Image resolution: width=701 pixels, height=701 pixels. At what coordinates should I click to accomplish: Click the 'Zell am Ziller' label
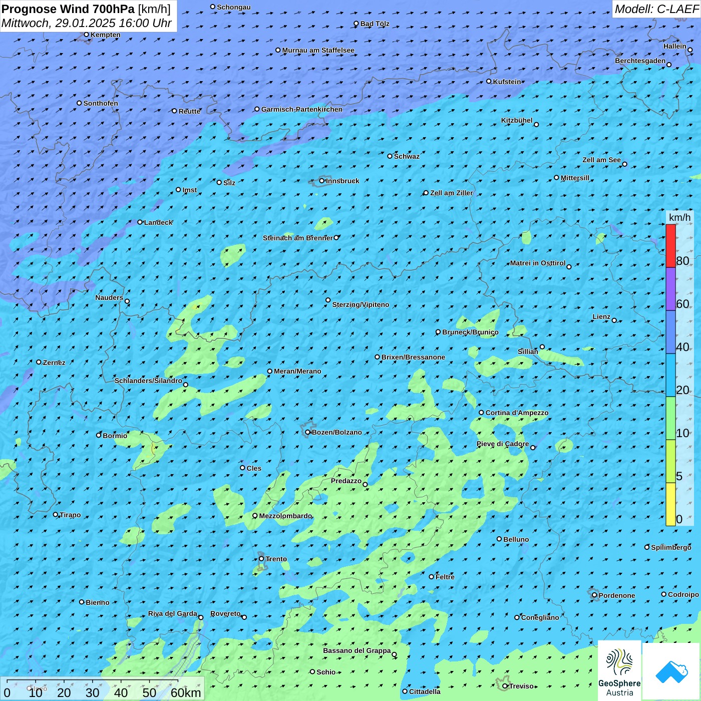(451, 193)
